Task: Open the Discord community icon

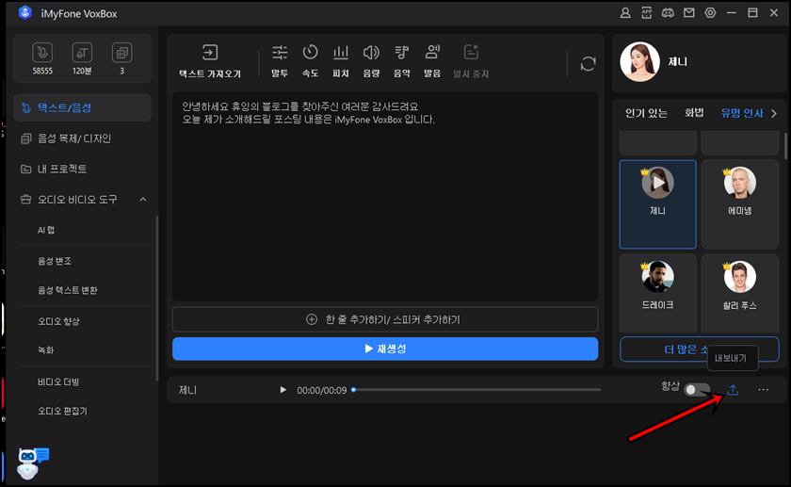Action: pyautogui.click(x=668, y=13)
